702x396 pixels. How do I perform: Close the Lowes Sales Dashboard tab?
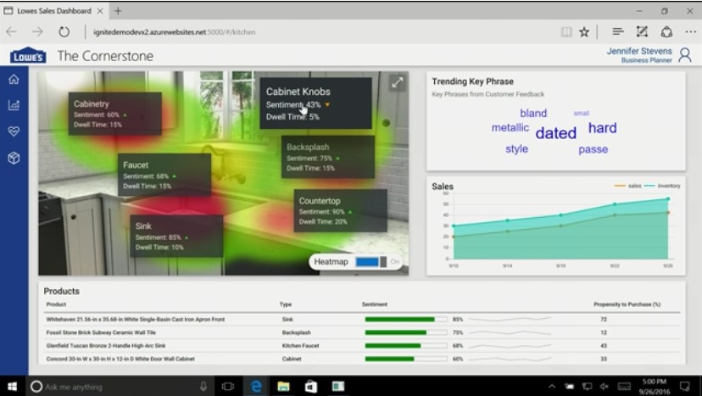click(100, 11)
